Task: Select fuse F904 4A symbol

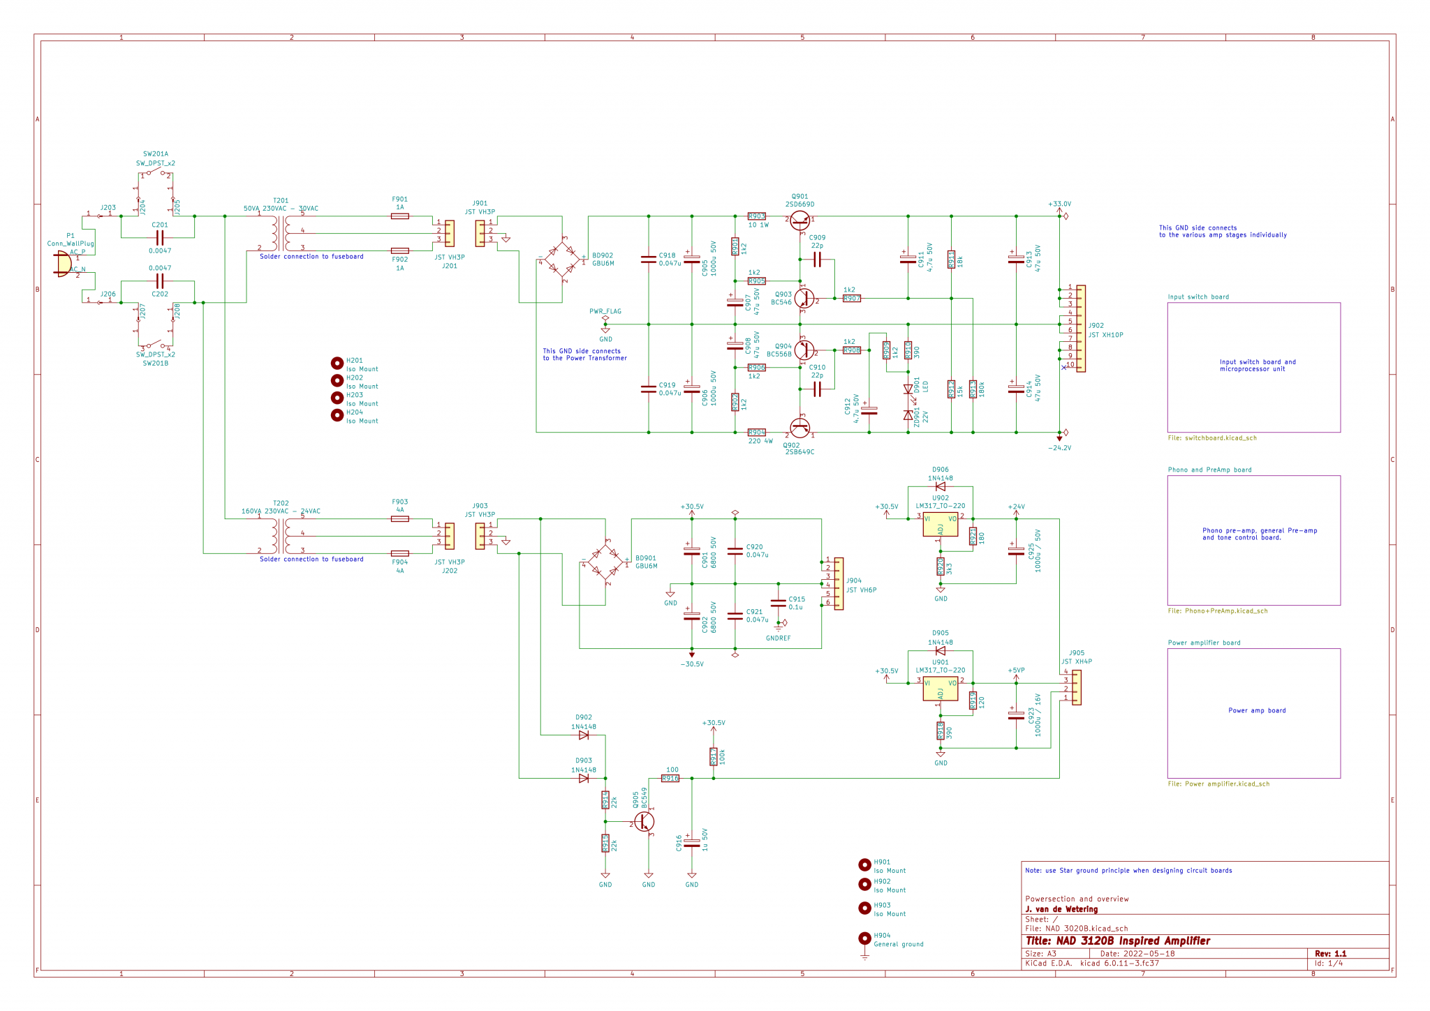Action: [x=400, y=553]
